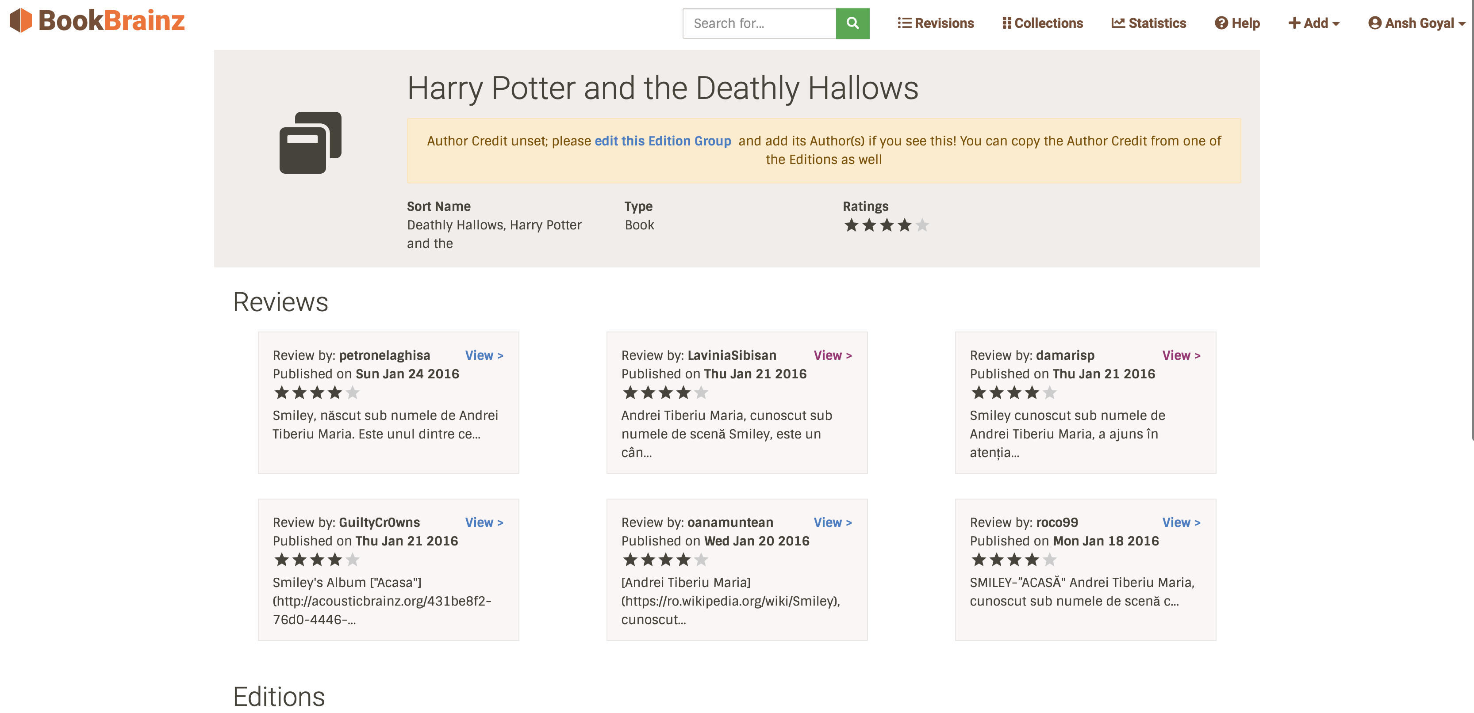The width and height of the screenshot is (1474, 713).
Task: Click reviewer name 'petronelaghisa'
Action: tap(384, 356)
